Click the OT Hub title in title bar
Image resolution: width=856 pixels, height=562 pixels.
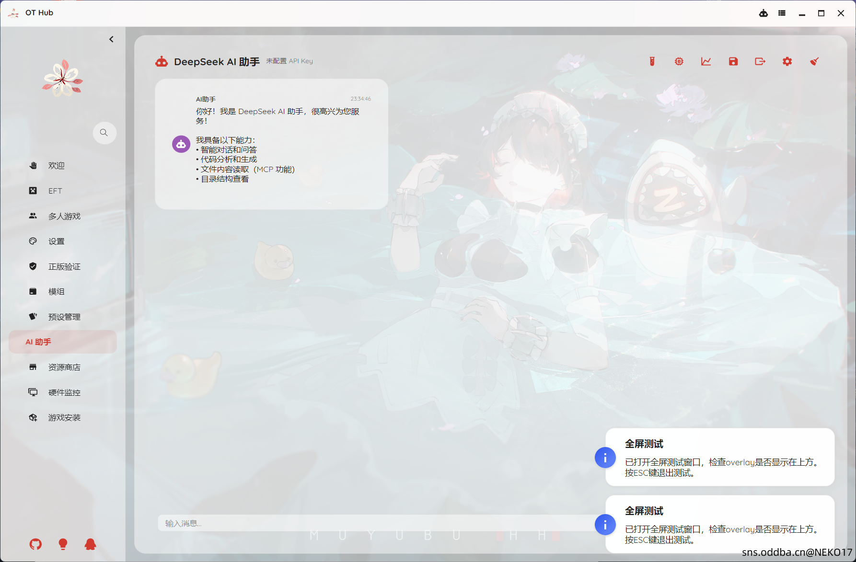(x=39, y=13)
